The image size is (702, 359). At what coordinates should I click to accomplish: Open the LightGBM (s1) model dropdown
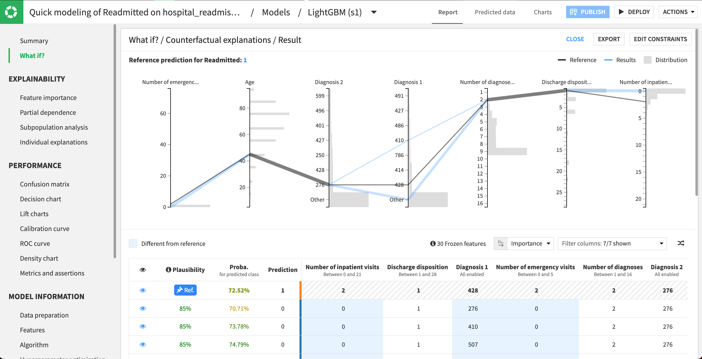(374, 12)
